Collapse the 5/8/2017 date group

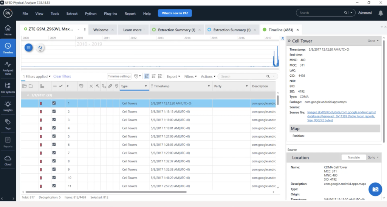28,95
